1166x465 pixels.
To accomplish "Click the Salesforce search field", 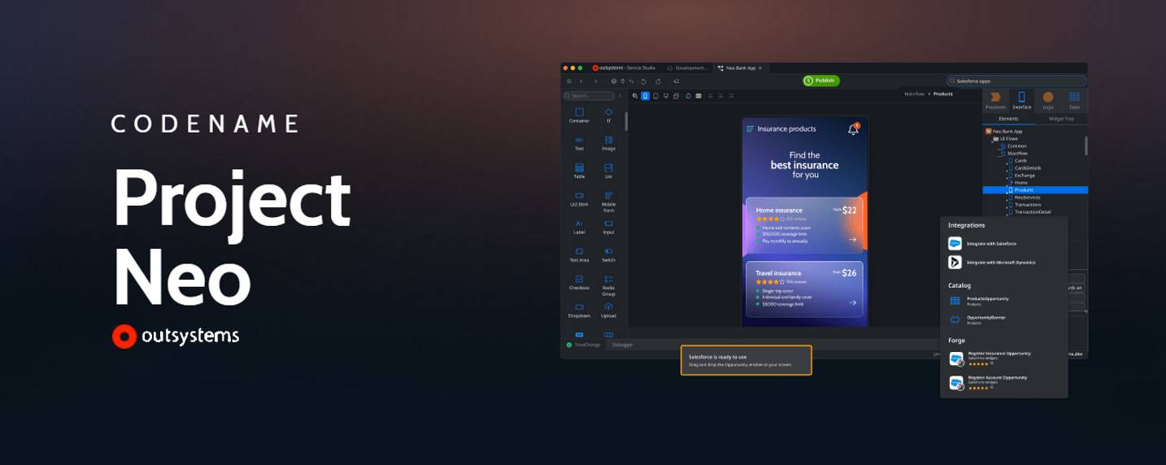I will pos(1016,81).
